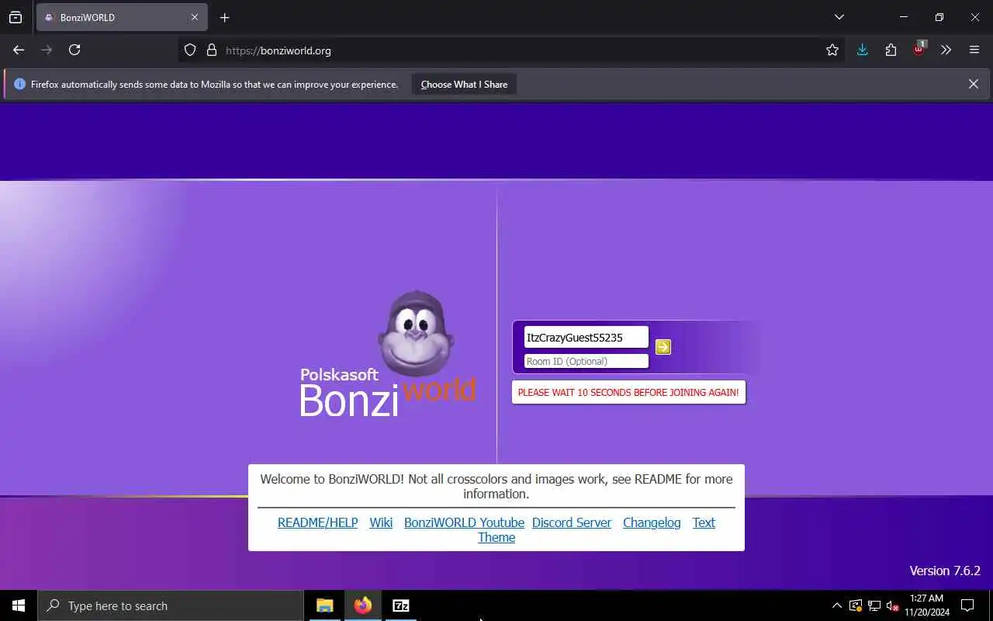Open the Text Theme link
This screenshot has width=993, height=621.
click(704, 522)
